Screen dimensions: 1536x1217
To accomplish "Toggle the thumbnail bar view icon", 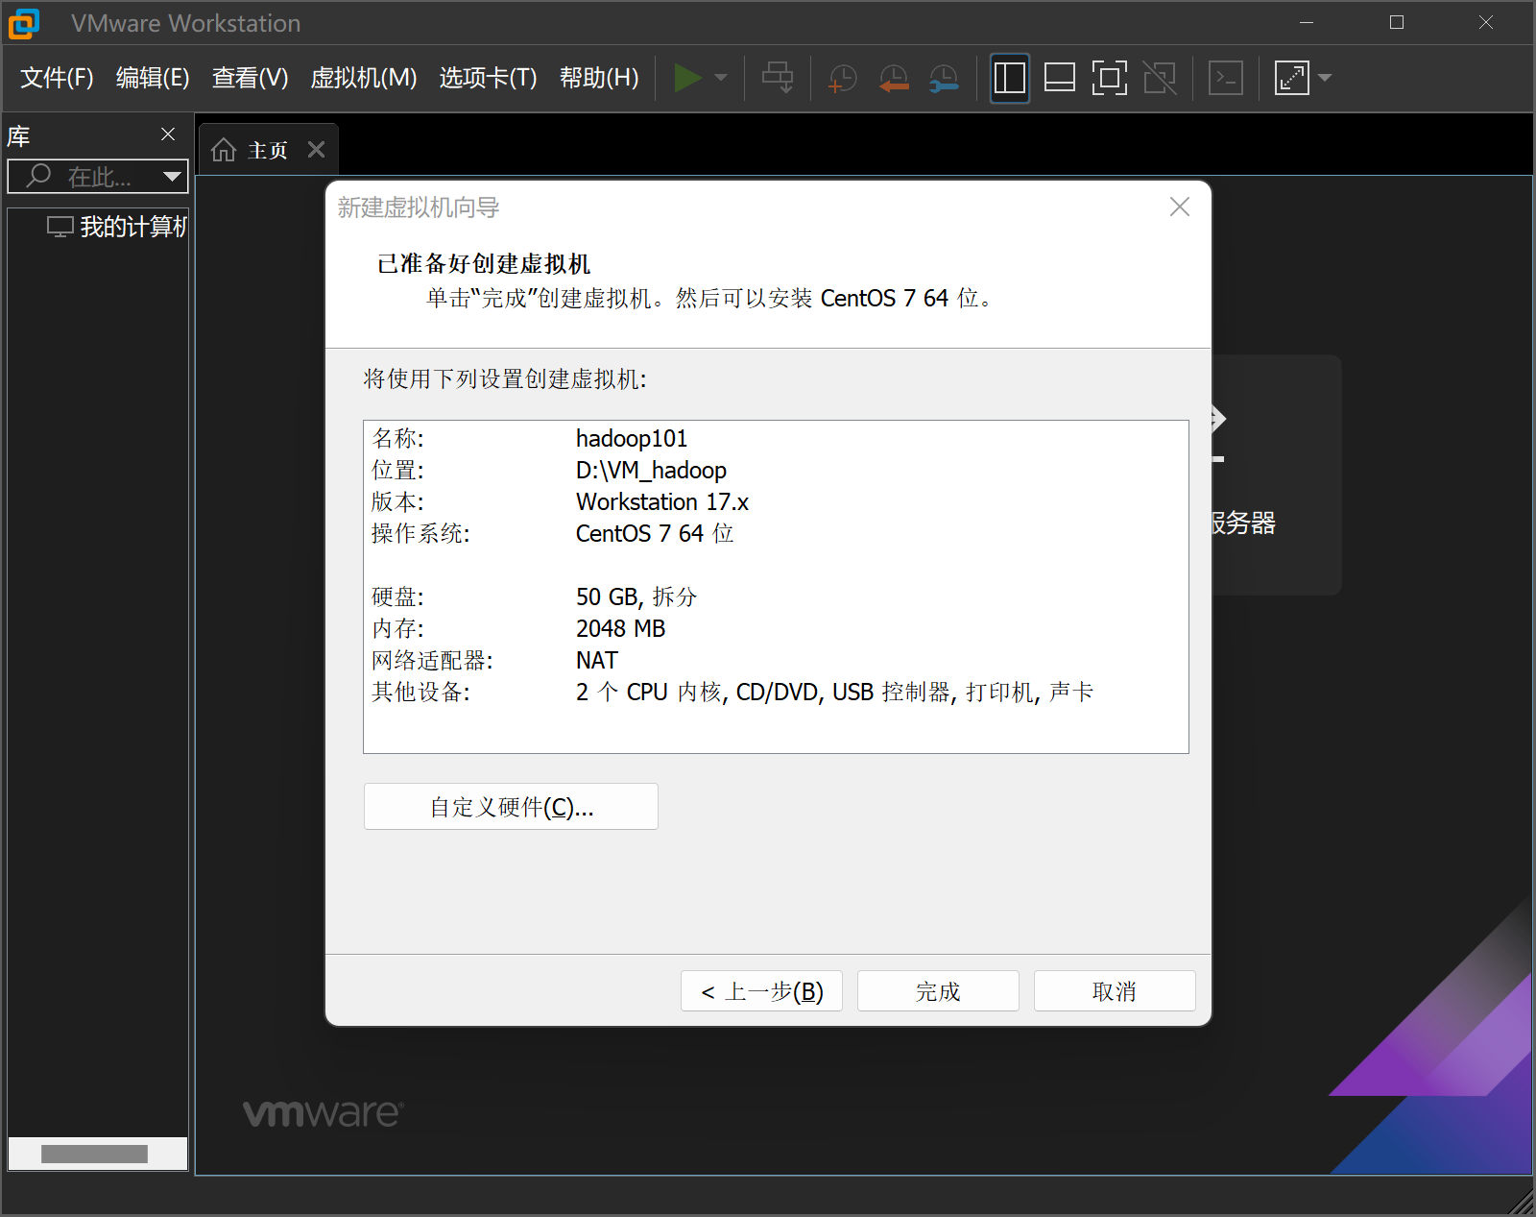I will [1059, 78].
